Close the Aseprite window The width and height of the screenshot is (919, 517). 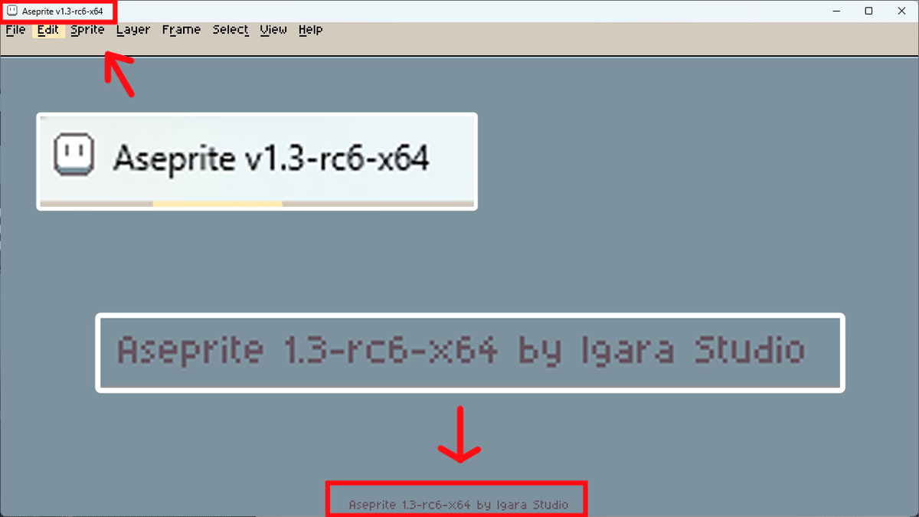tap(902, 11)
